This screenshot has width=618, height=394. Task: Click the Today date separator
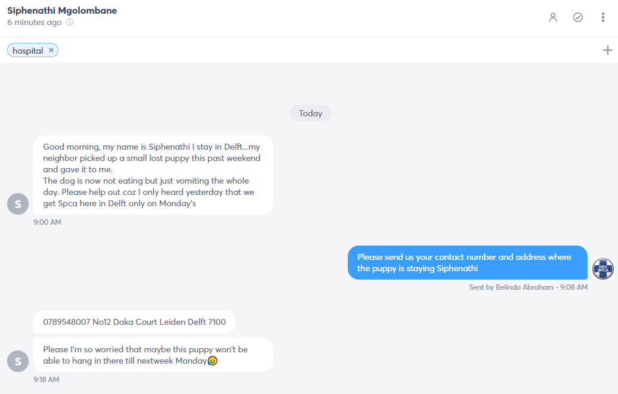[x=310, y=113]
